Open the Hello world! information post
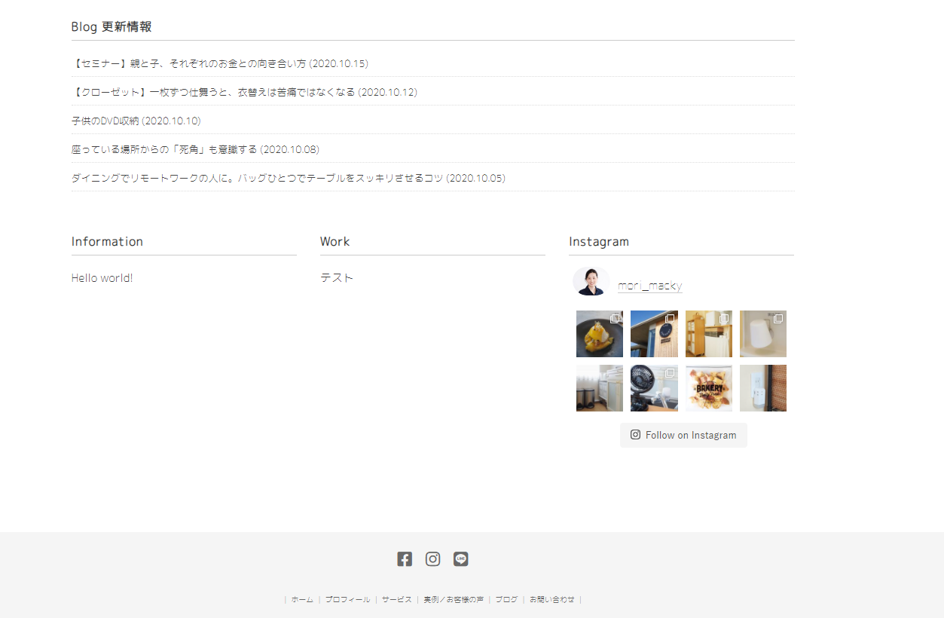The image size is (944, 618). tap(102, 278)
